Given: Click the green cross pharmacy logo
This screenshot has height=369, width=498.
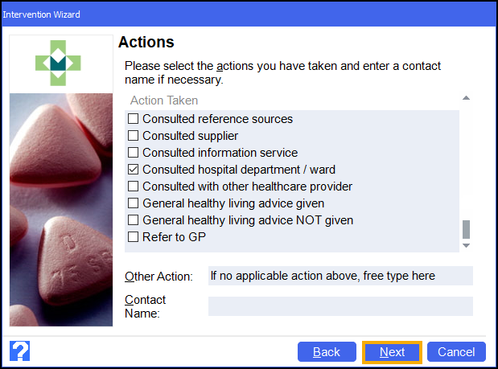Looking at the screenshot, I should point(60,61).
